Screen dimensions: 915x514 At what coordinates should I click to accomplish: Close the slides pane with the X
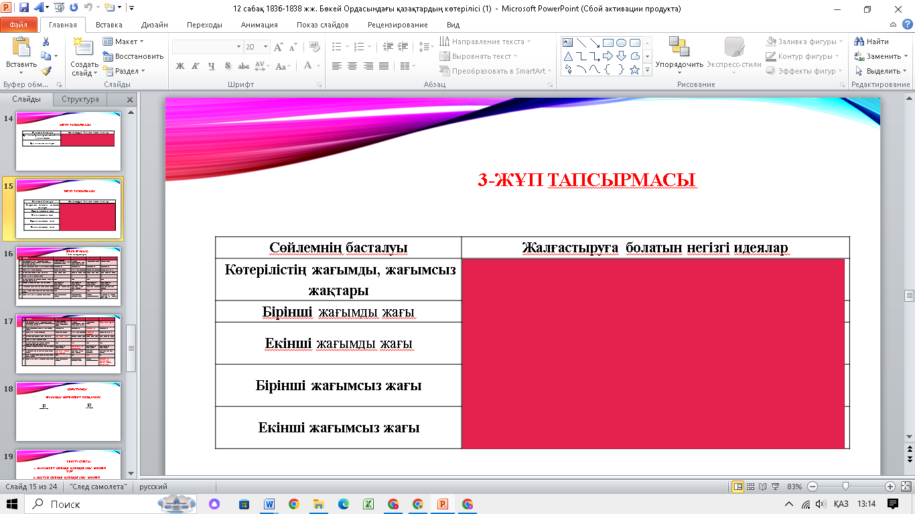click(130, 100)
